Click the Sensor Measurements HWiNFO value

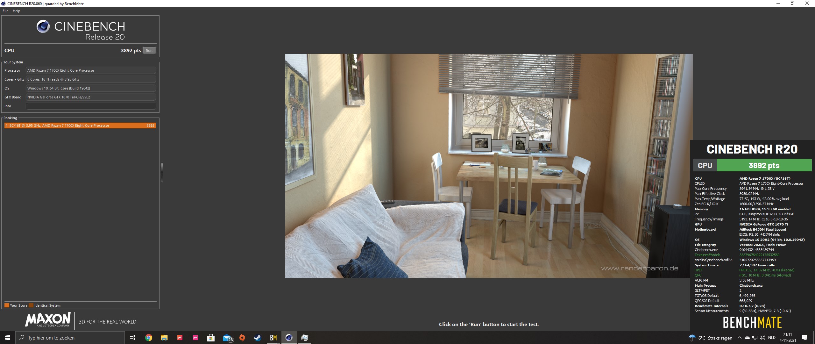(765, 311)
